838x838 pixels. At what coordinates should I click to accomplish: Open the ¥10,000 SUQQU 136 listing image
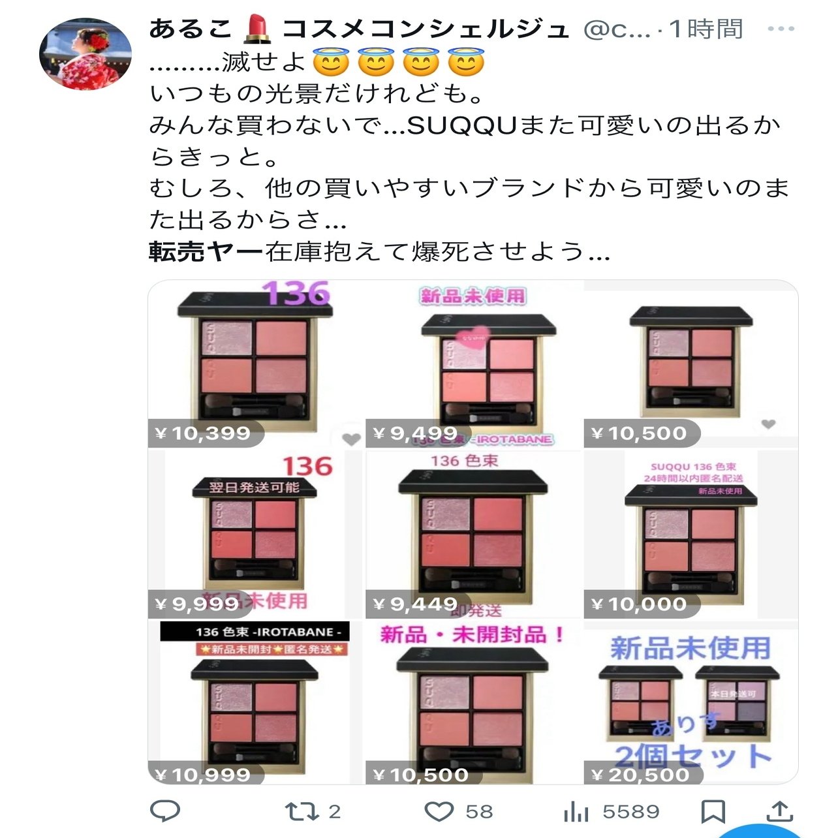(x=691, y=535)
